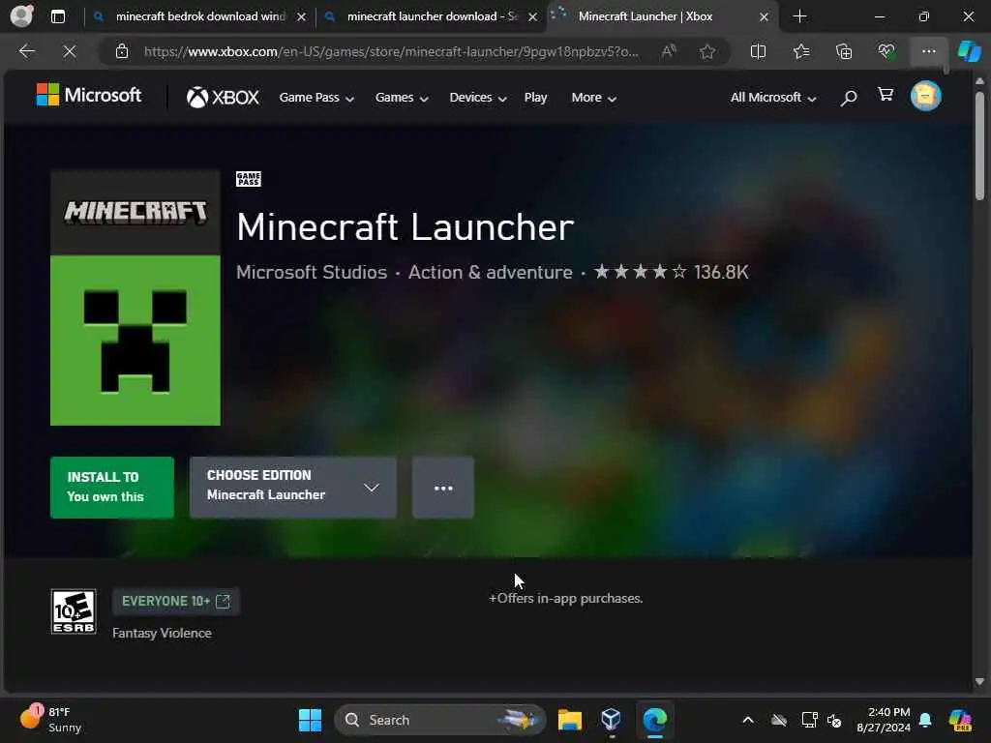
Task: Click the 'Fantasy Violence' descriptor text
Action: tap(162, 633)
